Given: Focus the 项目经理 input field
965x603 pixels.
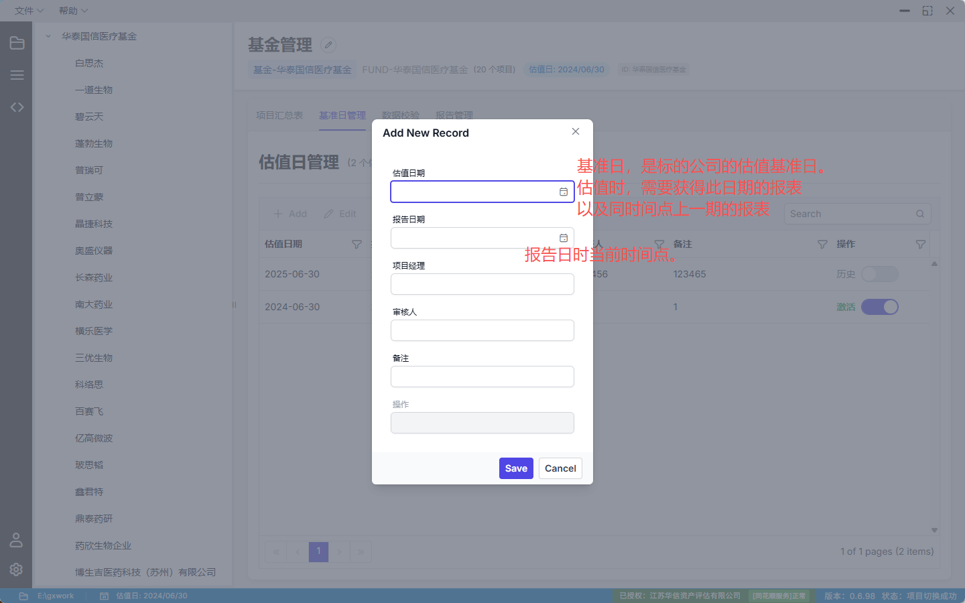Looking at the screenshot, I should 482,284.
